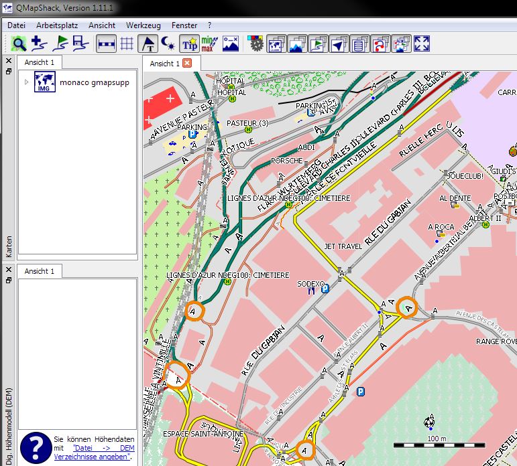Screen dimensions: 517x466
Task: Select Ansicht 1 tab in DEM panel
Action: 40,271
